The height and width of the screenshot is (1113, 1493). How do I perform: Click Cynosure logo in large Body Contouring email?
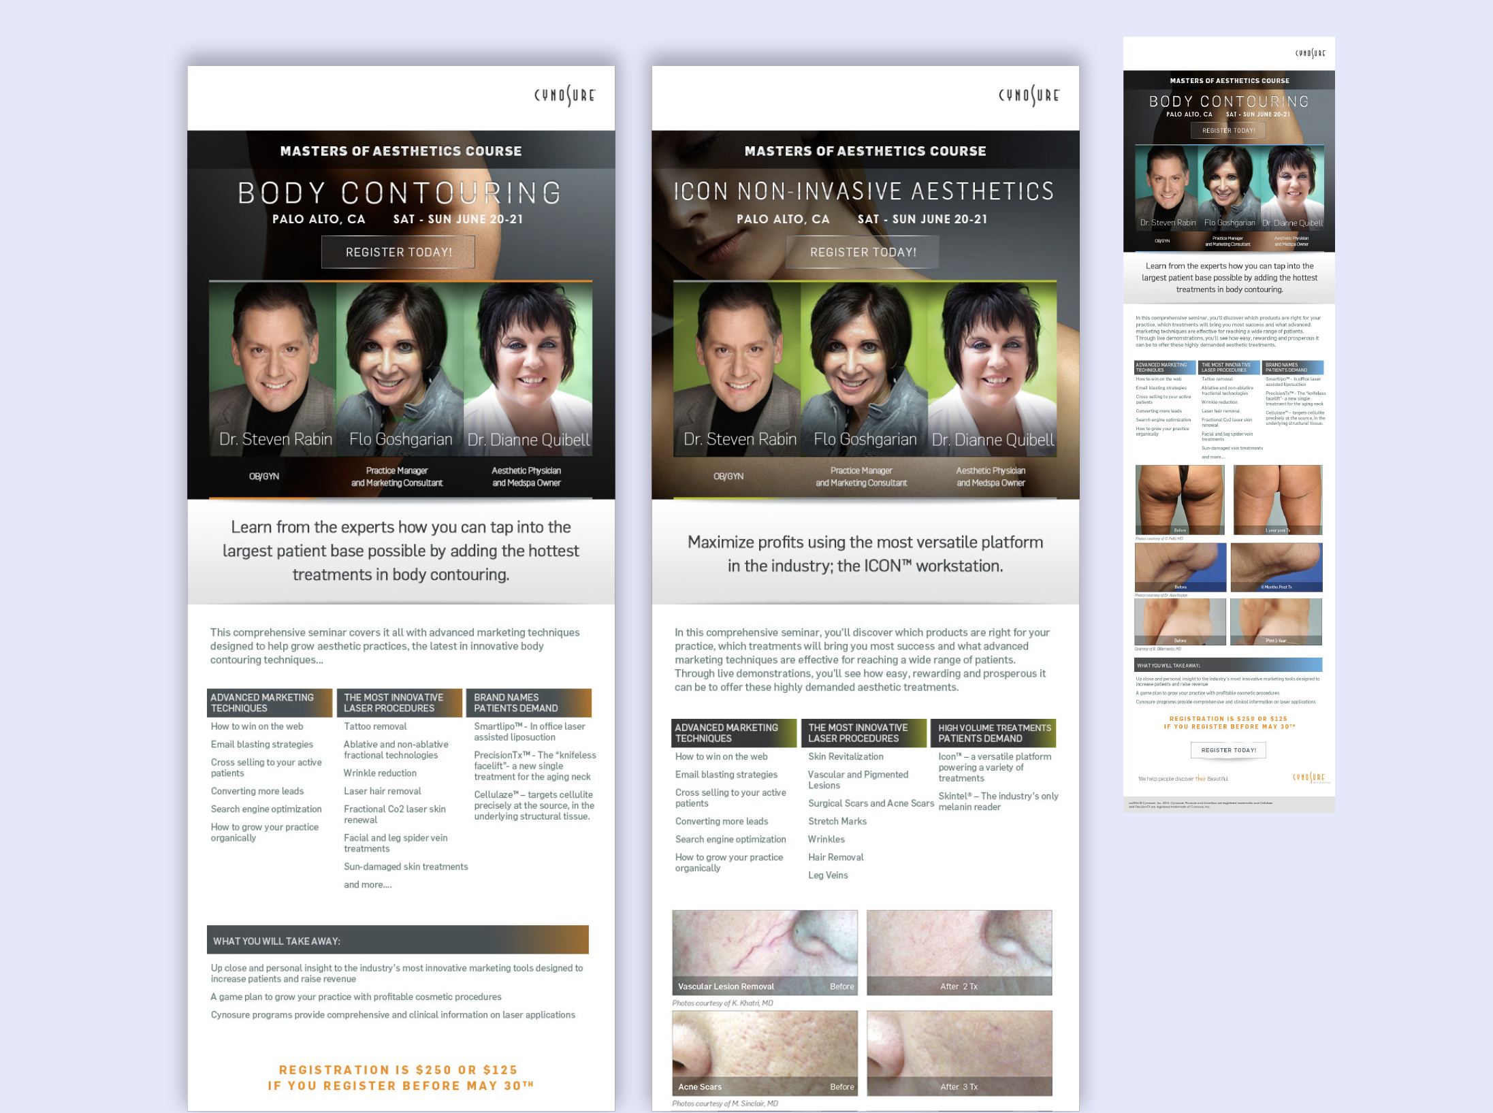point(564,95)
